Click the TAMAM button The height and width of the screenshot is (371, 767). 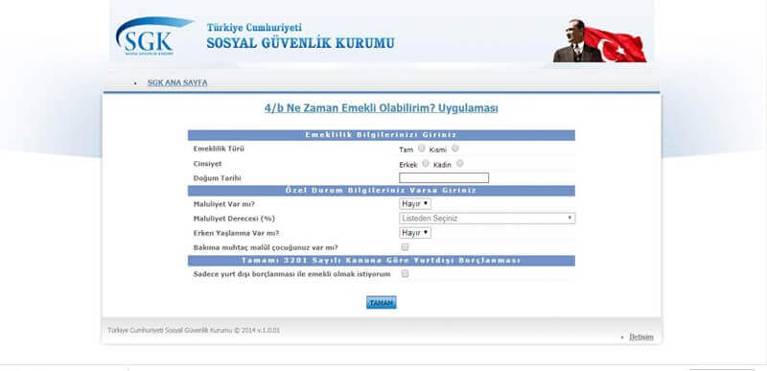click(381, 303)
